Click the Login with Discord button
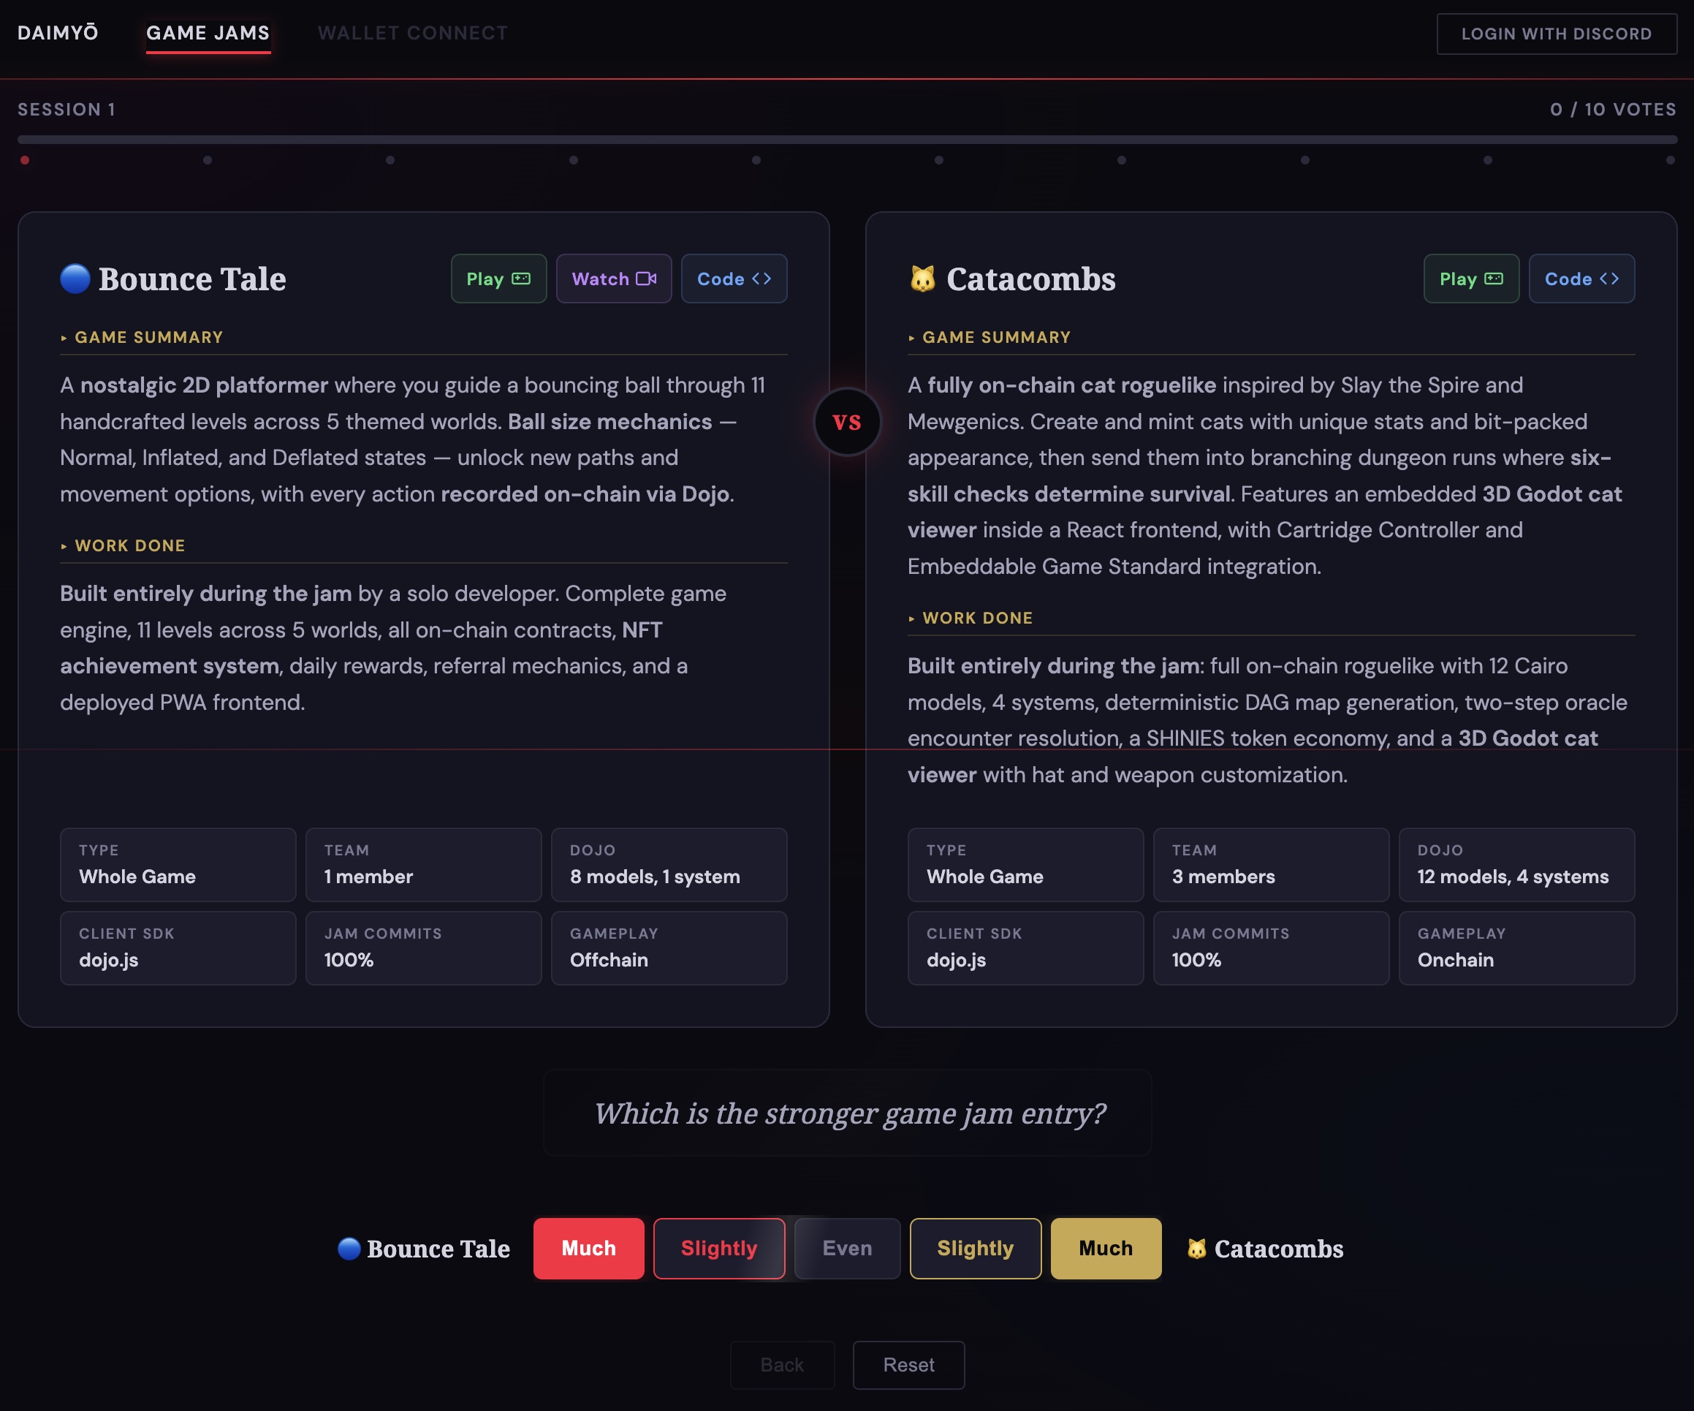This screenshot has width=1694, height=1411. click(x=1557, y=33)
